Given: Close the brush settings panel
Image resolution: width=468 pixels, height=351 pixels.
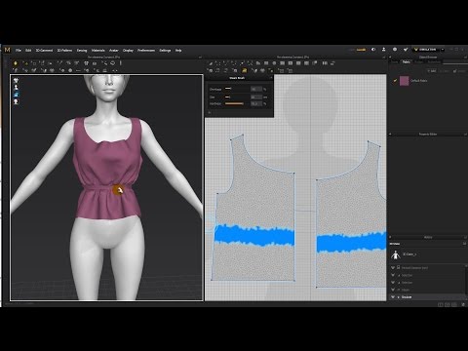Looking at the screenshot, I should (x=271, y=78).
